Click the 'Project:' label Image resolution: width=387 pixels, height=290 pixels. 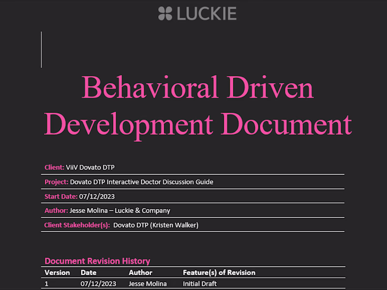(x=56, y=182)
